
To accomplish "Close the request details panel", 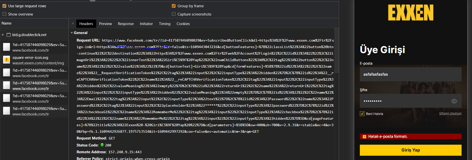I will (73, 24).
